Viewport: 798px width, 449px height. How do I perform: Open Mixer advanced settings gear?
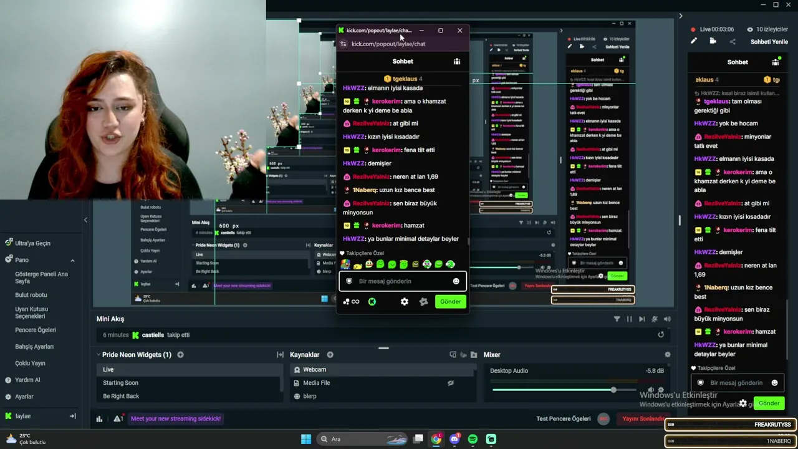pos(667,355)
